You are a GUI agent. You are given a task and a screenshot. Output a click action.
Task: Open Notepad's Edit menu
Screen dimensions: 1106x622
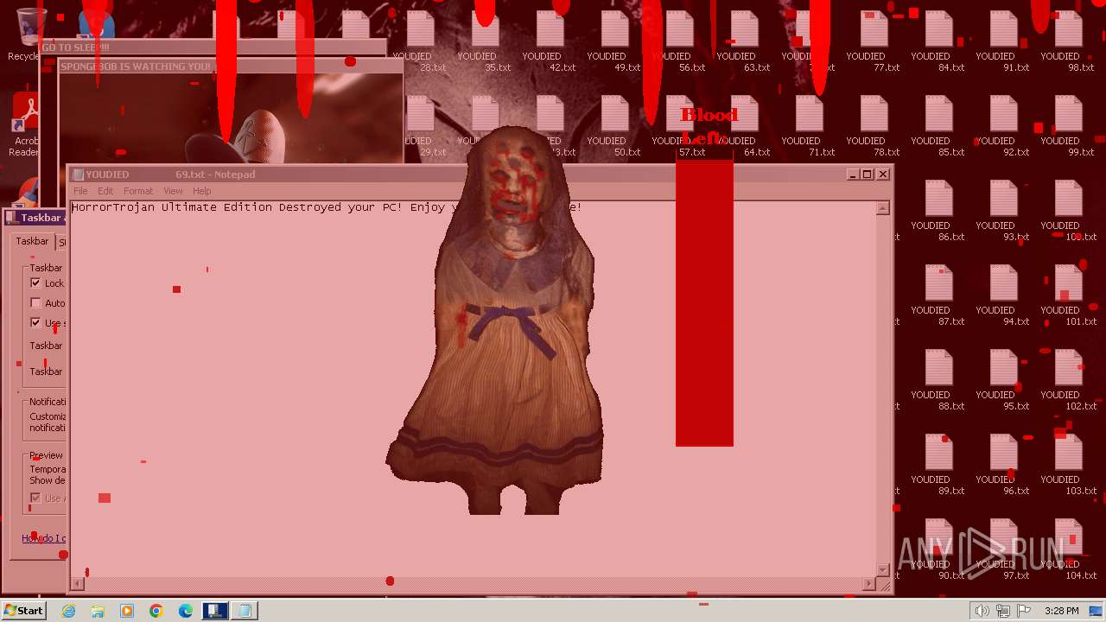coord(105,191)
